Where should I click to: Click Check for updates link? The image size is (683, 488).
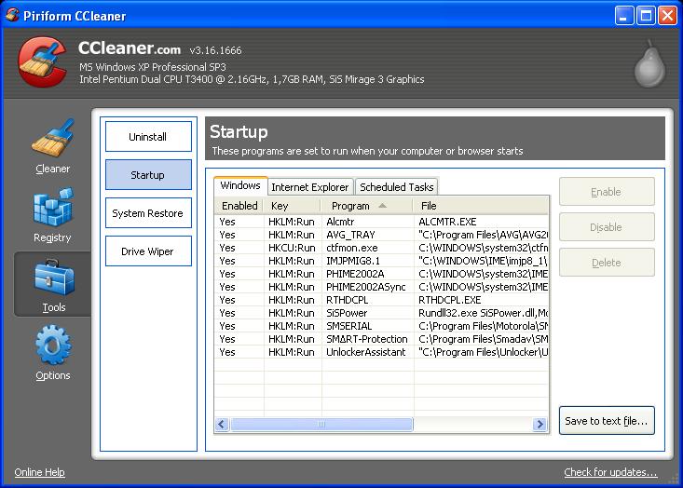(x=610, y=472)
